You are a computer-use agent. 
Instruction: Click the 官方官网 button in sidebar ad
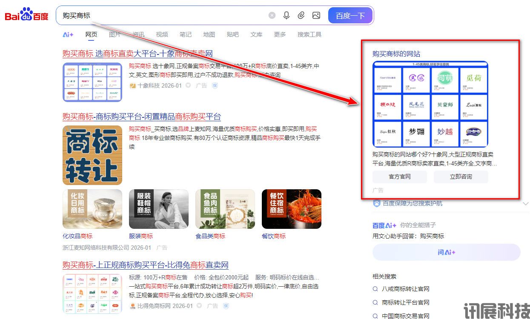point(399,177)
